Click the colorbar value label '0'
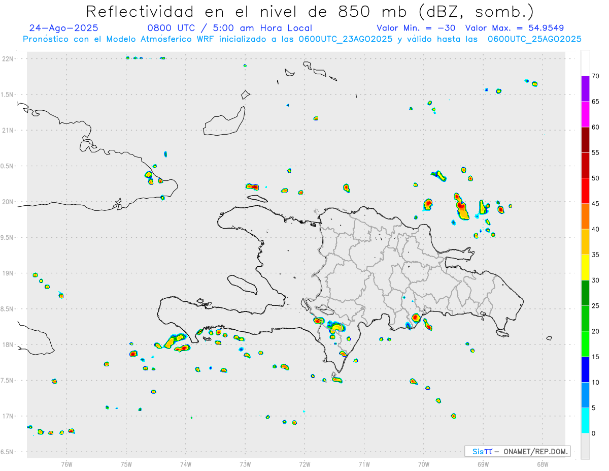Viewport: 609px width, 471px height. click(594, 433)
